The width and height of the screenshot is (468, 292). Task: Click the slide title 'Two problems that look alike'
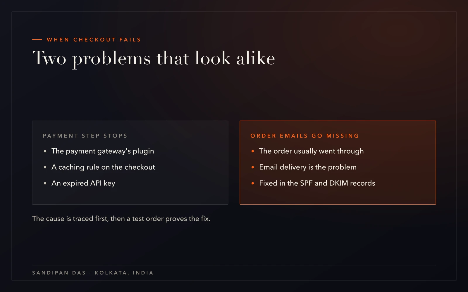154,58
